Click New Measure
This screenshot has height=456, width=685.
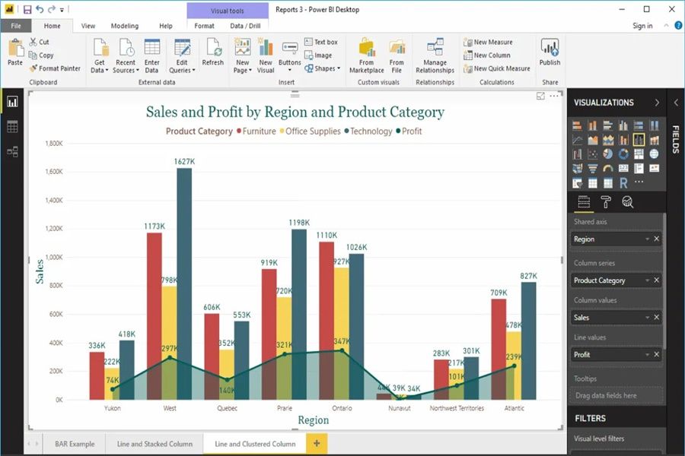[x=489, y=42]
